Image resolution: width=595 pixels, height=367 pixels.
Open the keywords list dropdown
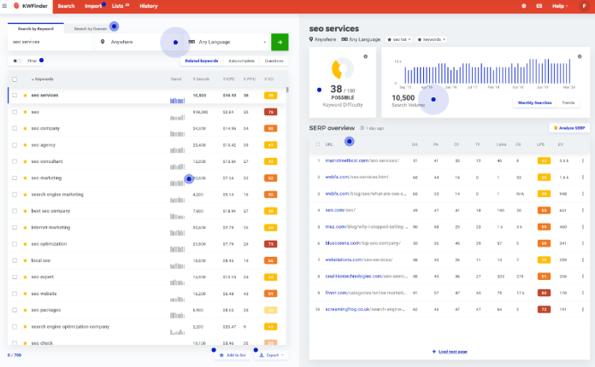coord(432,39)
